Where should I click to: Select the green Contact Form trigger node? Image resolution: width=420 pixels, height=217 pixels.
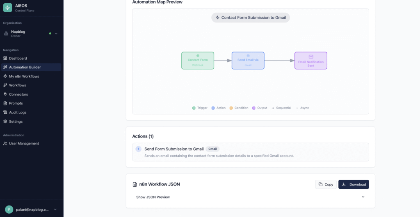point(198,61)
